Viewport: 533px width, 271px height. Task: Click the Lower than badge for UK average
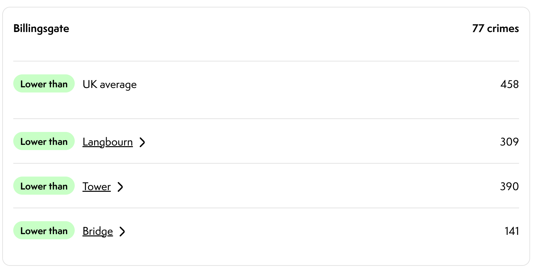click(44, 84)
